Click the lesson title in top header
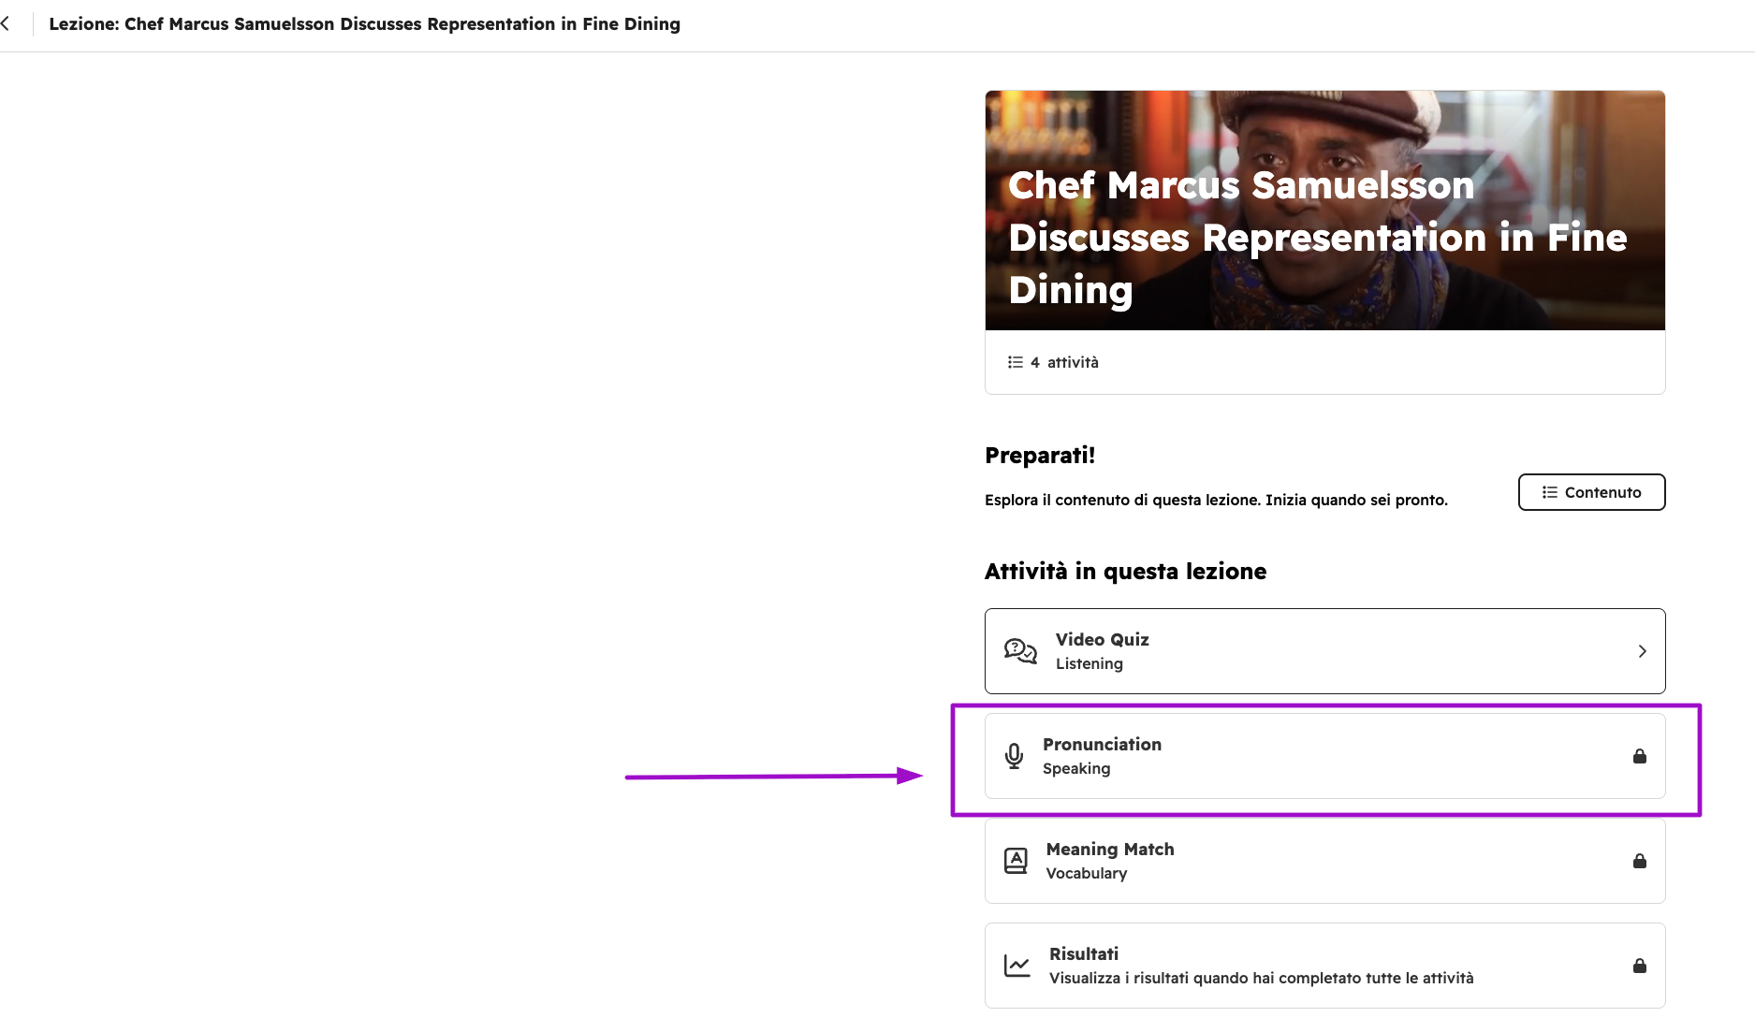1755x1032 pixels. tap(365, 24)
